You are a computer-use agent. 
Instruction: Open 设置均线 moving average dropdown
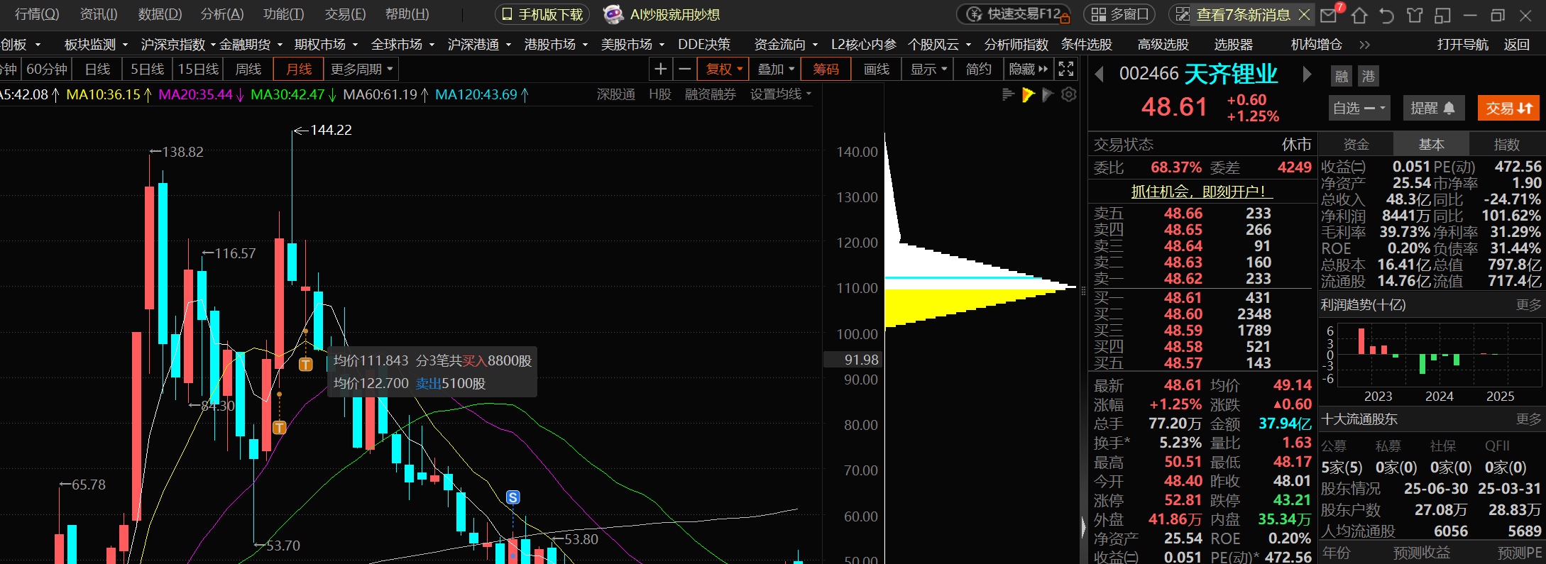click(781, 94)
